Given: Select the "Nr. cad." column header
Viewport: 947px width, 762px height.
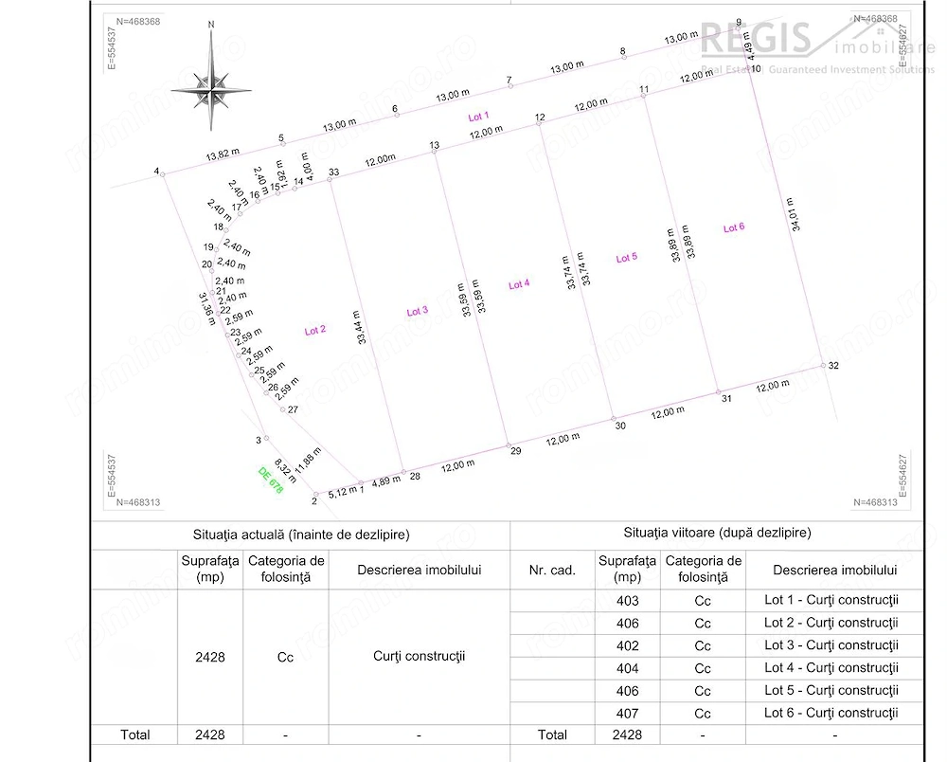Looking at the screenshot, I should (552, 570).
